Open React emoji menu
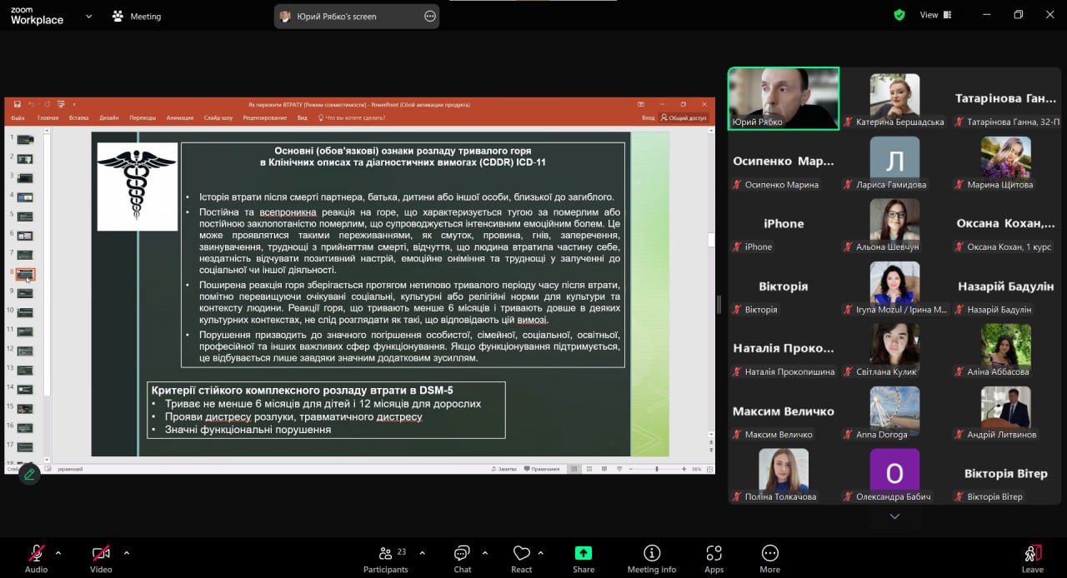 [522, 558]
